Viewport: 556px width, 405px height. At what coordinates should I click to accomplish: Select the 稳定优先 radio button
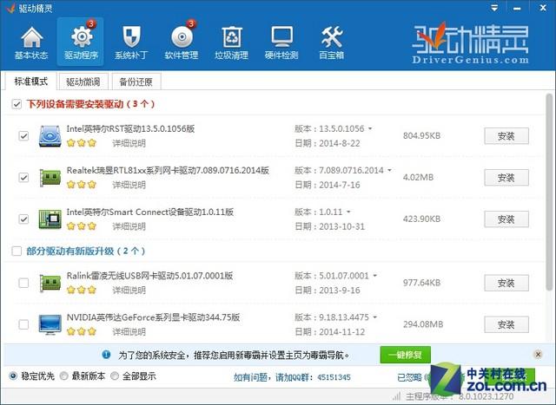click(13, 376)
